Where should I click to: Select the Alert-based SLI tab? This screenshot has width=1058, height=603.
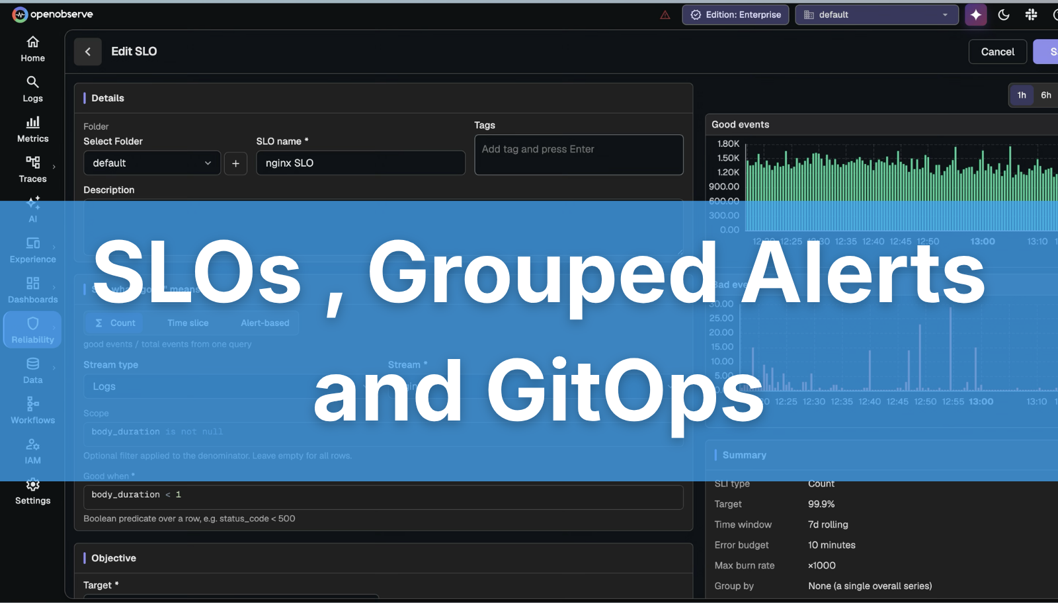265,323
